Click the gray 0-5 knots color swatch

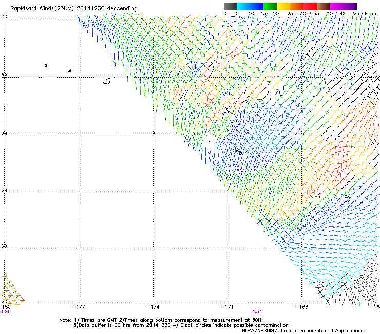(x=230, y=6)
